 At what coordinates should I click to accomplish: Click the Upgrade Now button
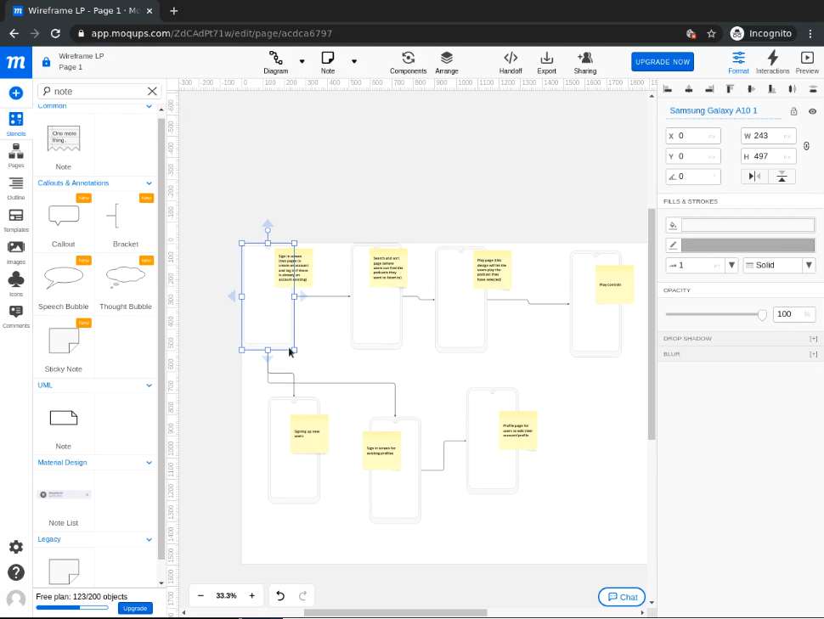[x=663, y=62]
